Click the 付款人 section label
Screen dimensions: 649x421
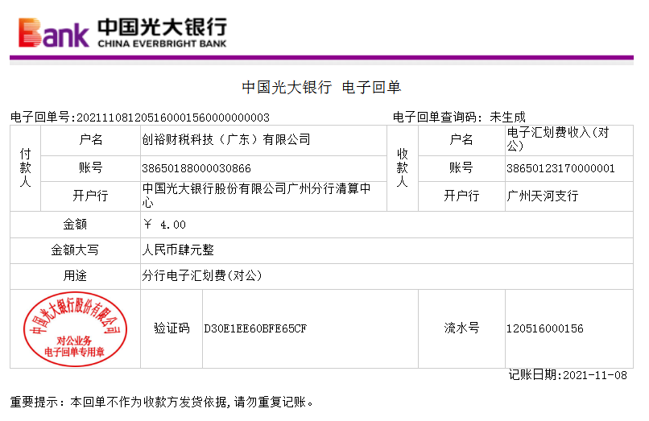(26, 168)
